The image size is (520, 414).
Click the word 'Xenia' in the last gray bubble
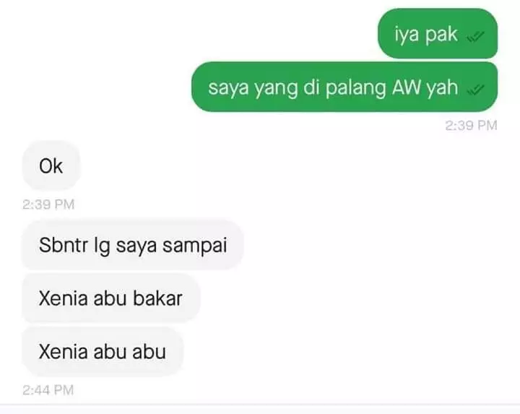tap(63, 351)
